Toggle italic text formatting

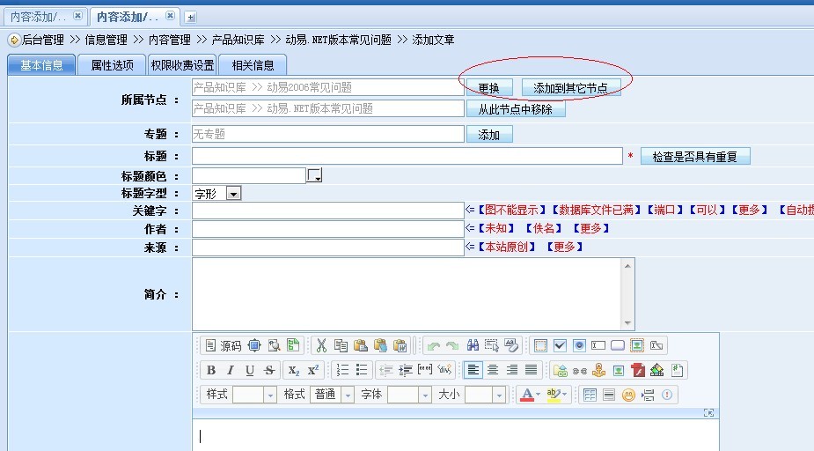(x=231, y=370)
